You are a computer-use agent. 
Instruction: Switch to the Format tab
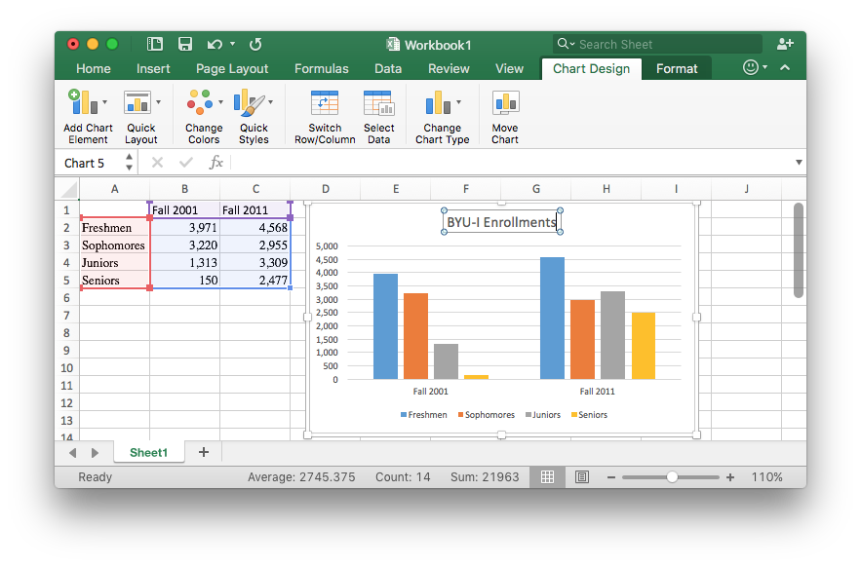tap(677, 68)
